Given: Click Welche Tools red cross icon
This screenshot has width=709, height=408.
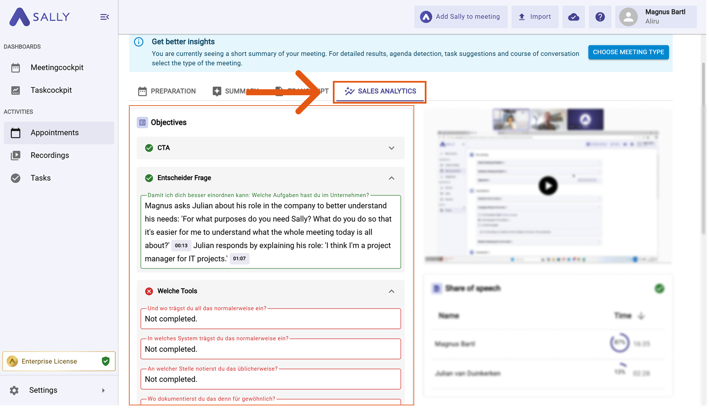Looking at the screenshot, I should (x=149, y=291).
